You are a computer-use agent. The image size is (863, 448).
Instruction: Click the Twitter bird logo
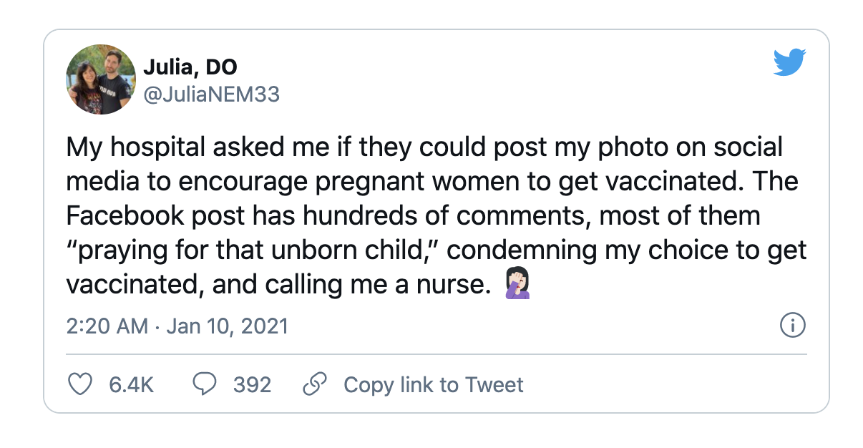click(789, 62)
